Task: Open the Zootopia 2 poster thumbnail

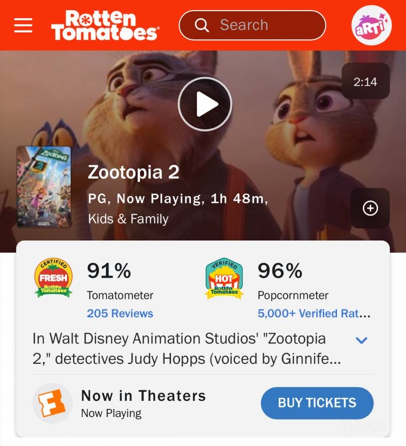Action: point(44,187)
